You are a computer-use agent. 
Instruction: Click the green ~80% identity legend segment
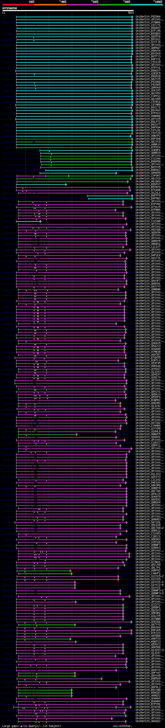(114, 5)
